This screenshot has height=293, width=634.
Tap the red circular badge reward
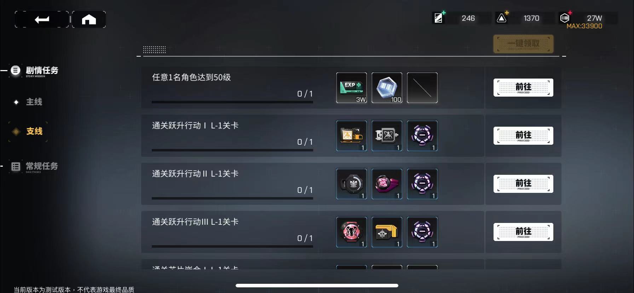pos(351,232)
